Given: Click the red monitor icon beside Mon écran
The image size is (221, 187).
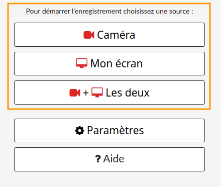Looking at the screenshot, I should click(82, 63).
